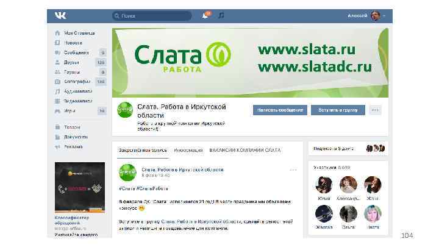Screen dimensions: 439x247
Task: Click the sidebar advertisement image
Action: tap(80, 187)
